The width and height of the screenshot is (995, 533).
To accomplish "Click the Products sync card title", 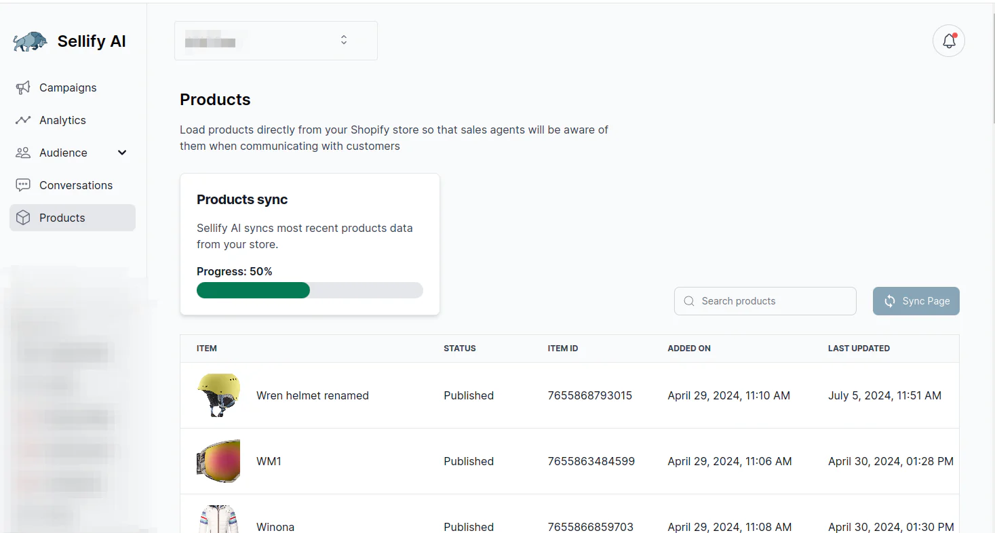I will click(242, 199).
